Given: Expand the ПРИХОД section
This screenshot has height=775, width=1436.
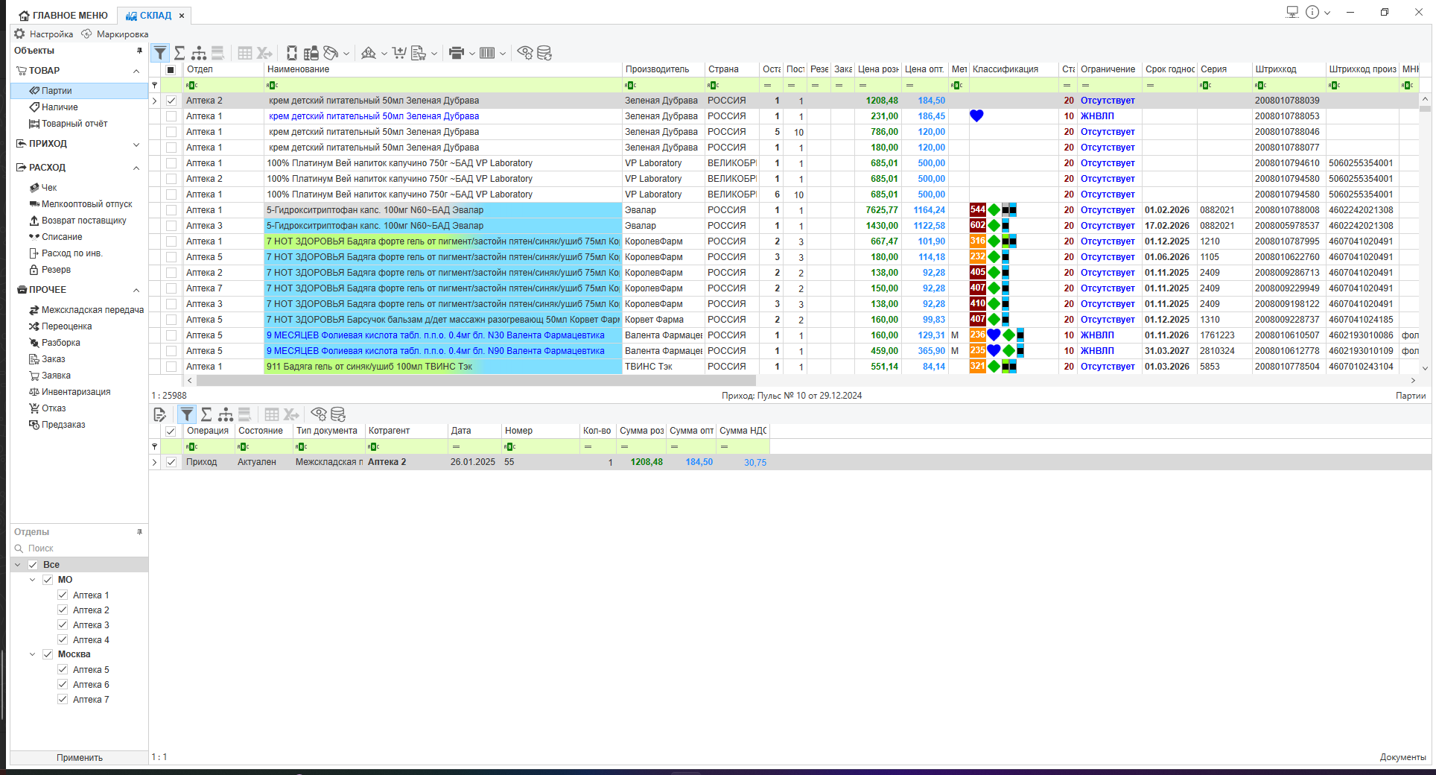Looking at the screenshot, I should (x=136, y=144).
